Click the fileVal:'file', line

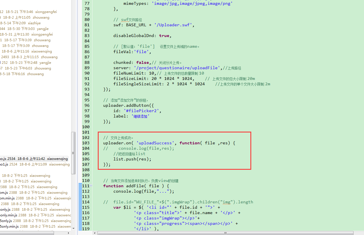132,52
